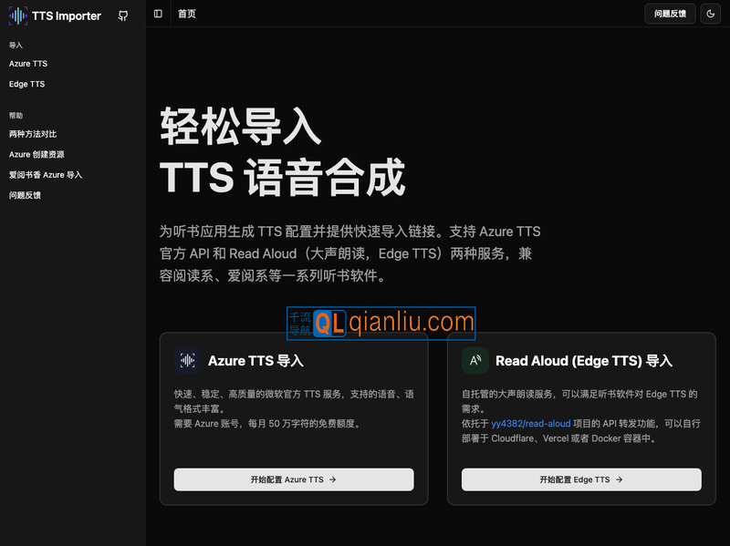This screenshot has width=730, height=546.
Task: Click the sidebar panel icon next to 首页
Action: click(158, 14)
